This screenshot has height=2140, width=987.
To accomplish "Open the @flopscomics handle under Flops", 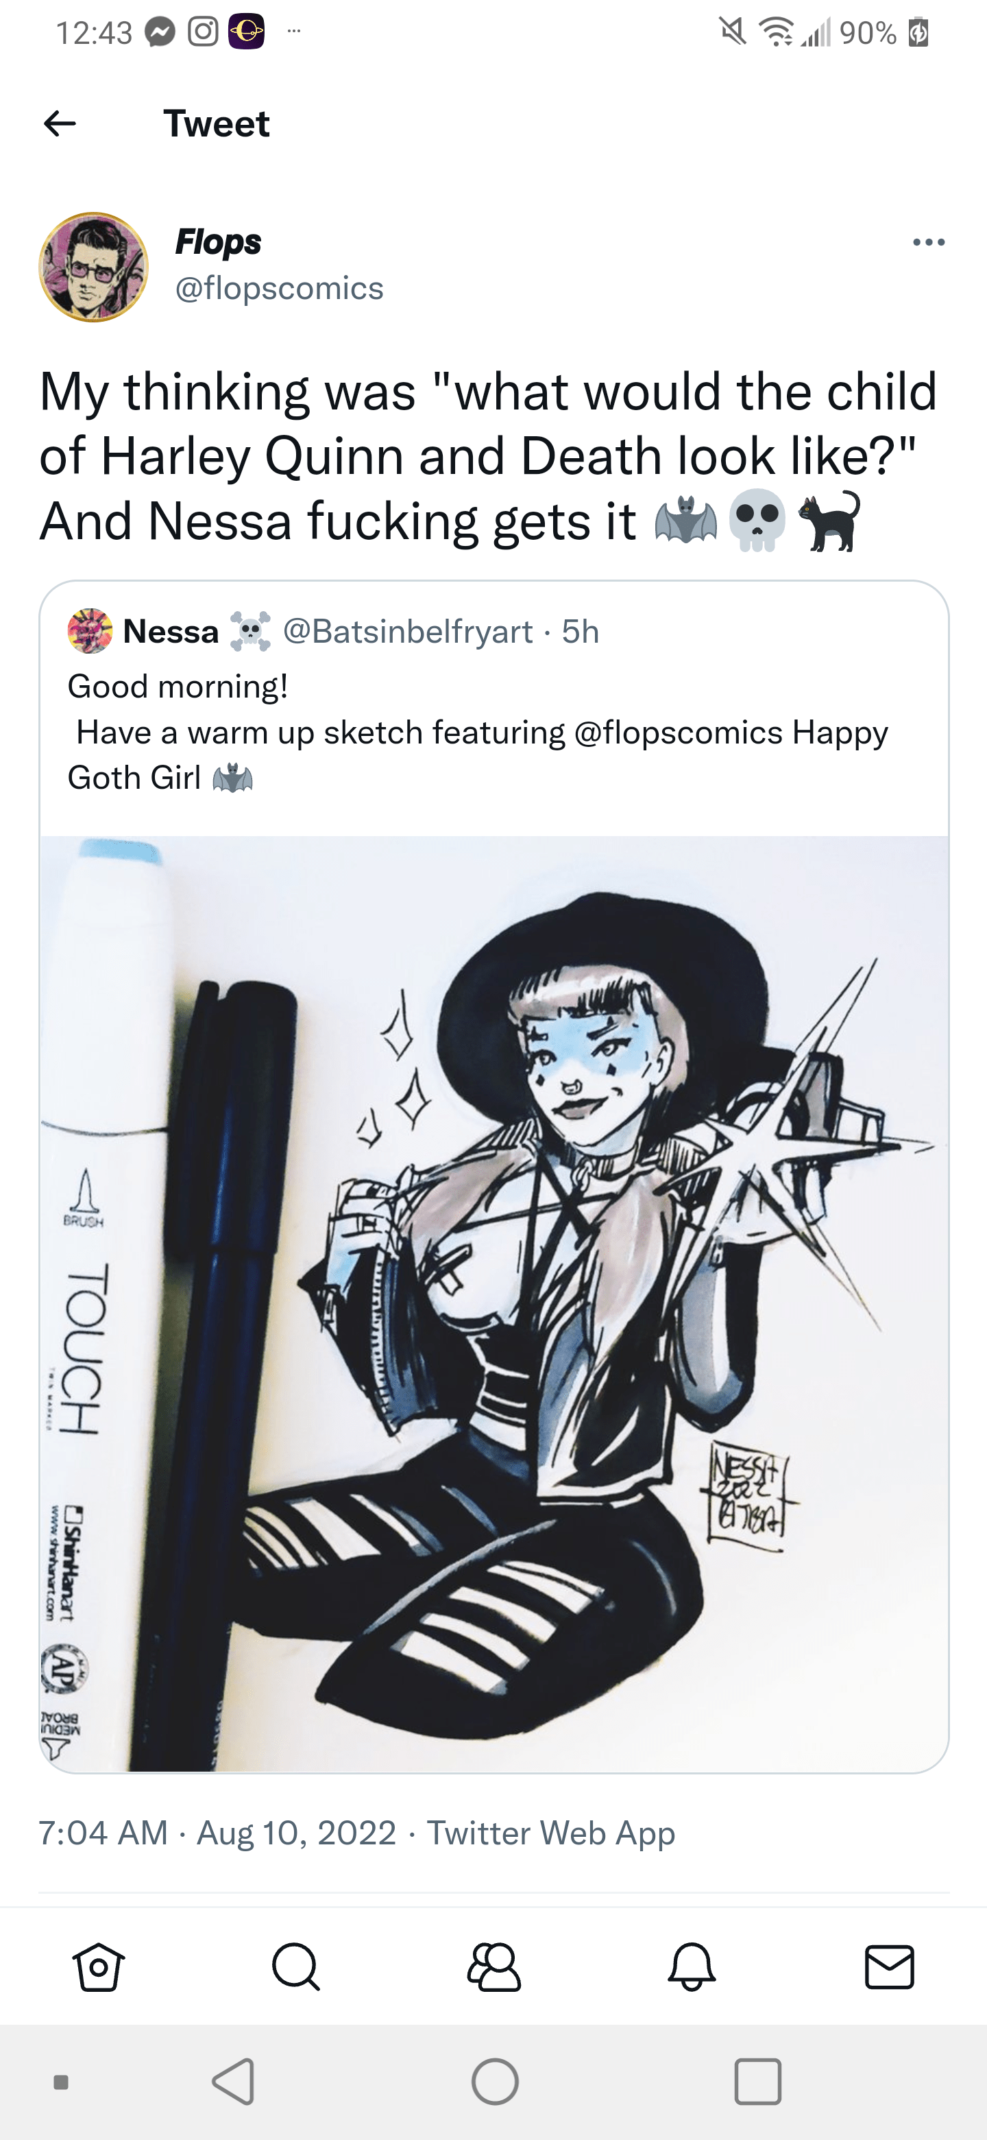I will [279, 288].
